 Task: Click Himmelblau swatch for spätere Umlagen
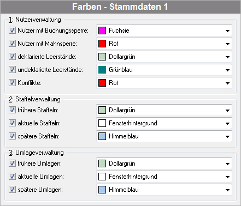click(x=102, y=190)
